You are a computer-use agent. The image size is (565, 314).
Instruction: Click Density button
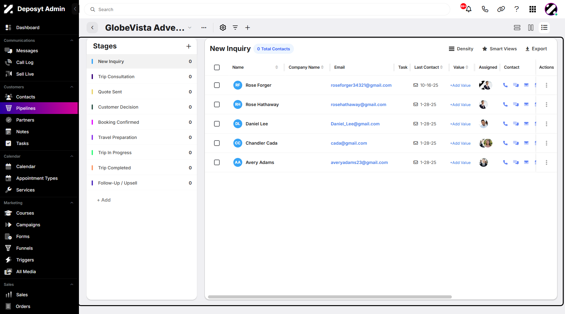(x=461, y=49)
